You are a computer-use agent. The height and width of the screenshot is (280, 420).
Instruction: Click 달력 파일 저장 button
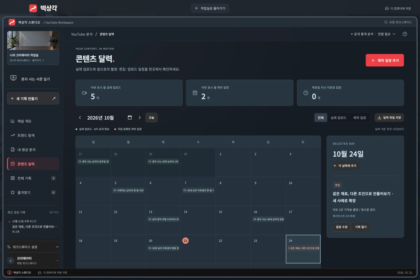(x=389, y=118)
